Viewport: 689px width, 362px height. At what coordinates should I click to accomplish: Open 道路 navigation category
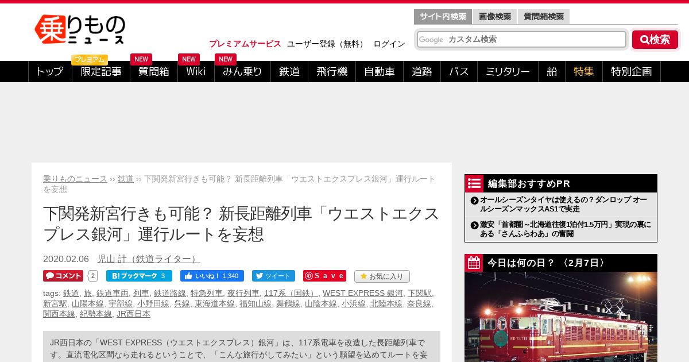pos(422,72)
